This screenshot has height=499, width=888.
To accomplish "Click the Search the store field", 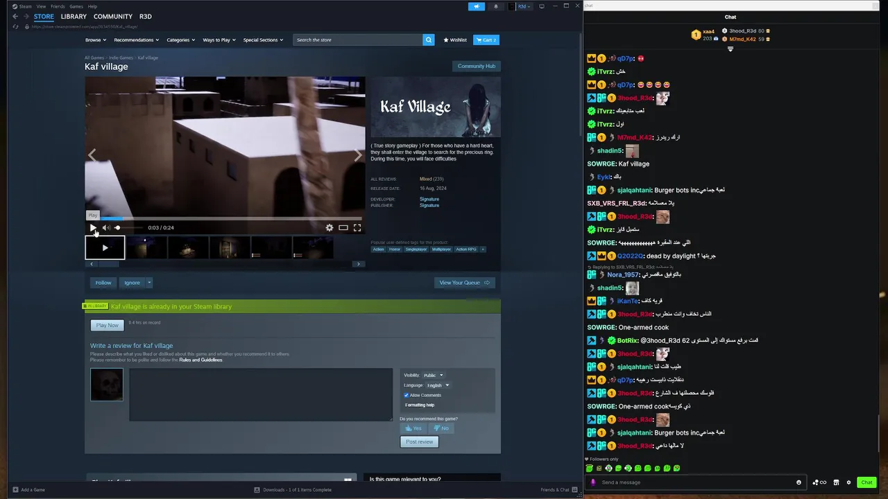I will click(358, 40).
